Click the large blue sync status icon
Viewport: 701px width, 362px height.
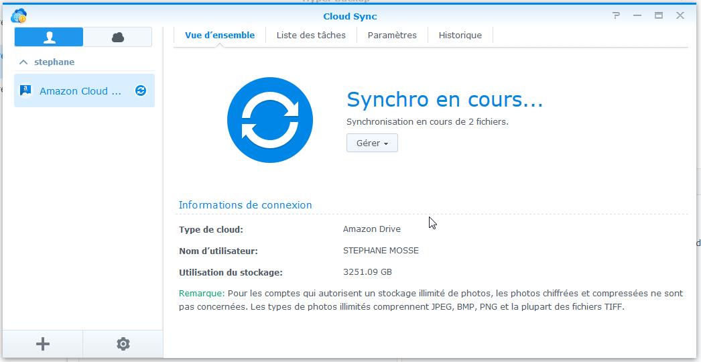coord(270,120)
